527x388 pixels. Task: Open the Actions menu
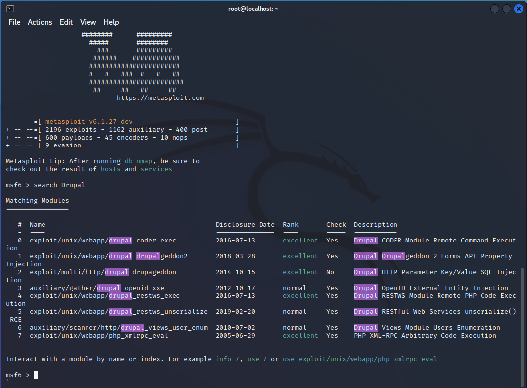click(40, 22)
